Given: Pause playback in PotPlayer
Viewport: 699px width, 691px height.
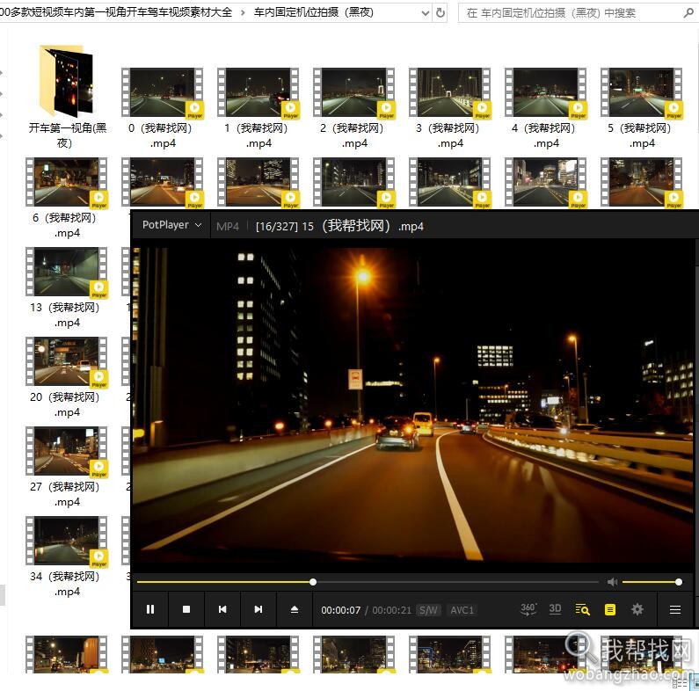Looking at the screenshot, I should click(150, 609).
